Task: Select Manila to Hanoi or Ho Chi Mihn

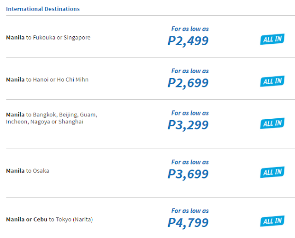Action: coord(47,80)
